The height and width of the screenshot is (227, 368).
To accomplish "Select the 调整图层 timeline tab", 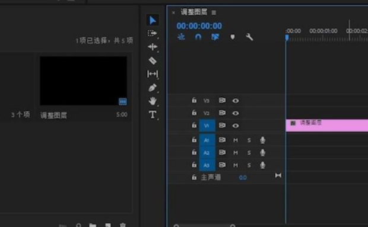I will tap(194, 12).
